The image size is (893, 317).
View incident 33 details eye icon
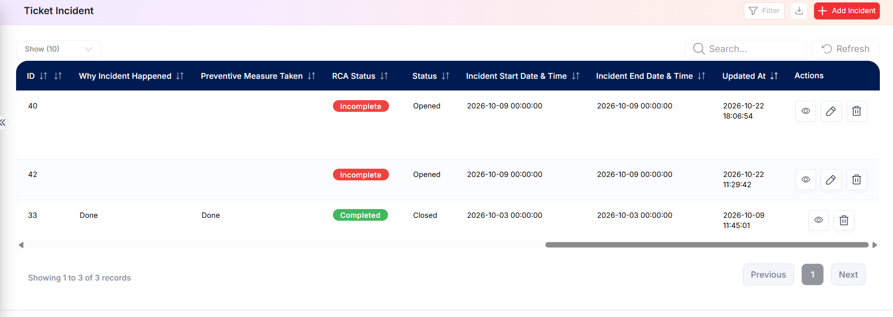click(818, 220)
